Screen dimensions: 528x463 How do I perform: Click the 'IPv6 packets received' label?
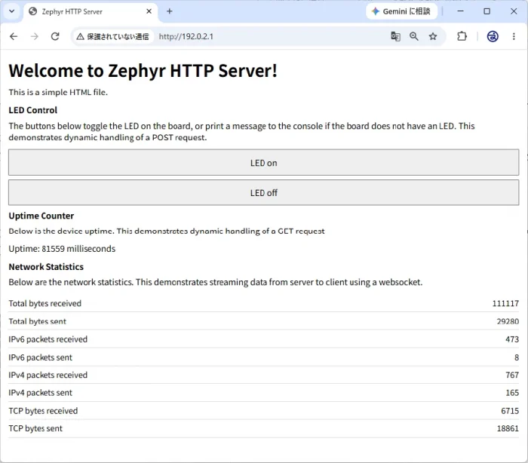[x=48, y=339]
